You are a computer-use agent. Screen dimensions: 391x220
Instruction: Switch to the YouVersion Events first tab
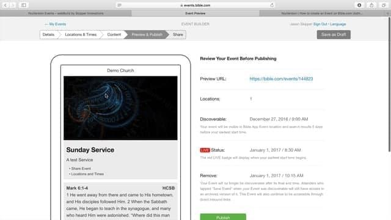point(66,13)
